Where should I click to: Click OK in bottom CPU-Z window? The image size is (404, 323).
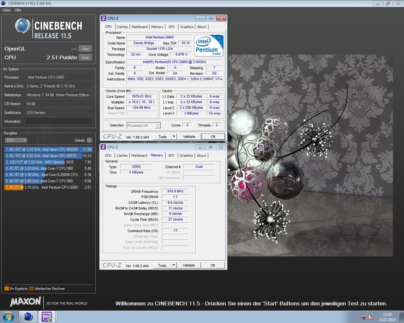(213, 265)
